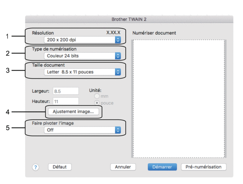Open the Faire pivoter l'image dropdown
The height and width of the screenshot is (184, 243).
pos(82,130)
